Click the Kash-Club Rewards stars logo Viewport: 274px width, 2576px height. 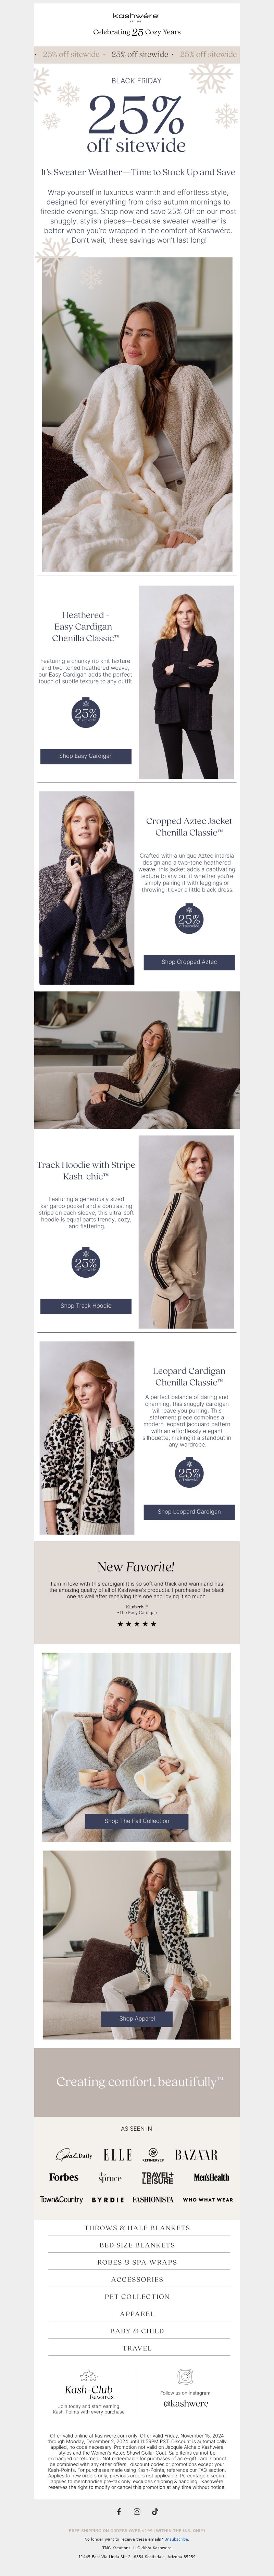[89, 2375]
